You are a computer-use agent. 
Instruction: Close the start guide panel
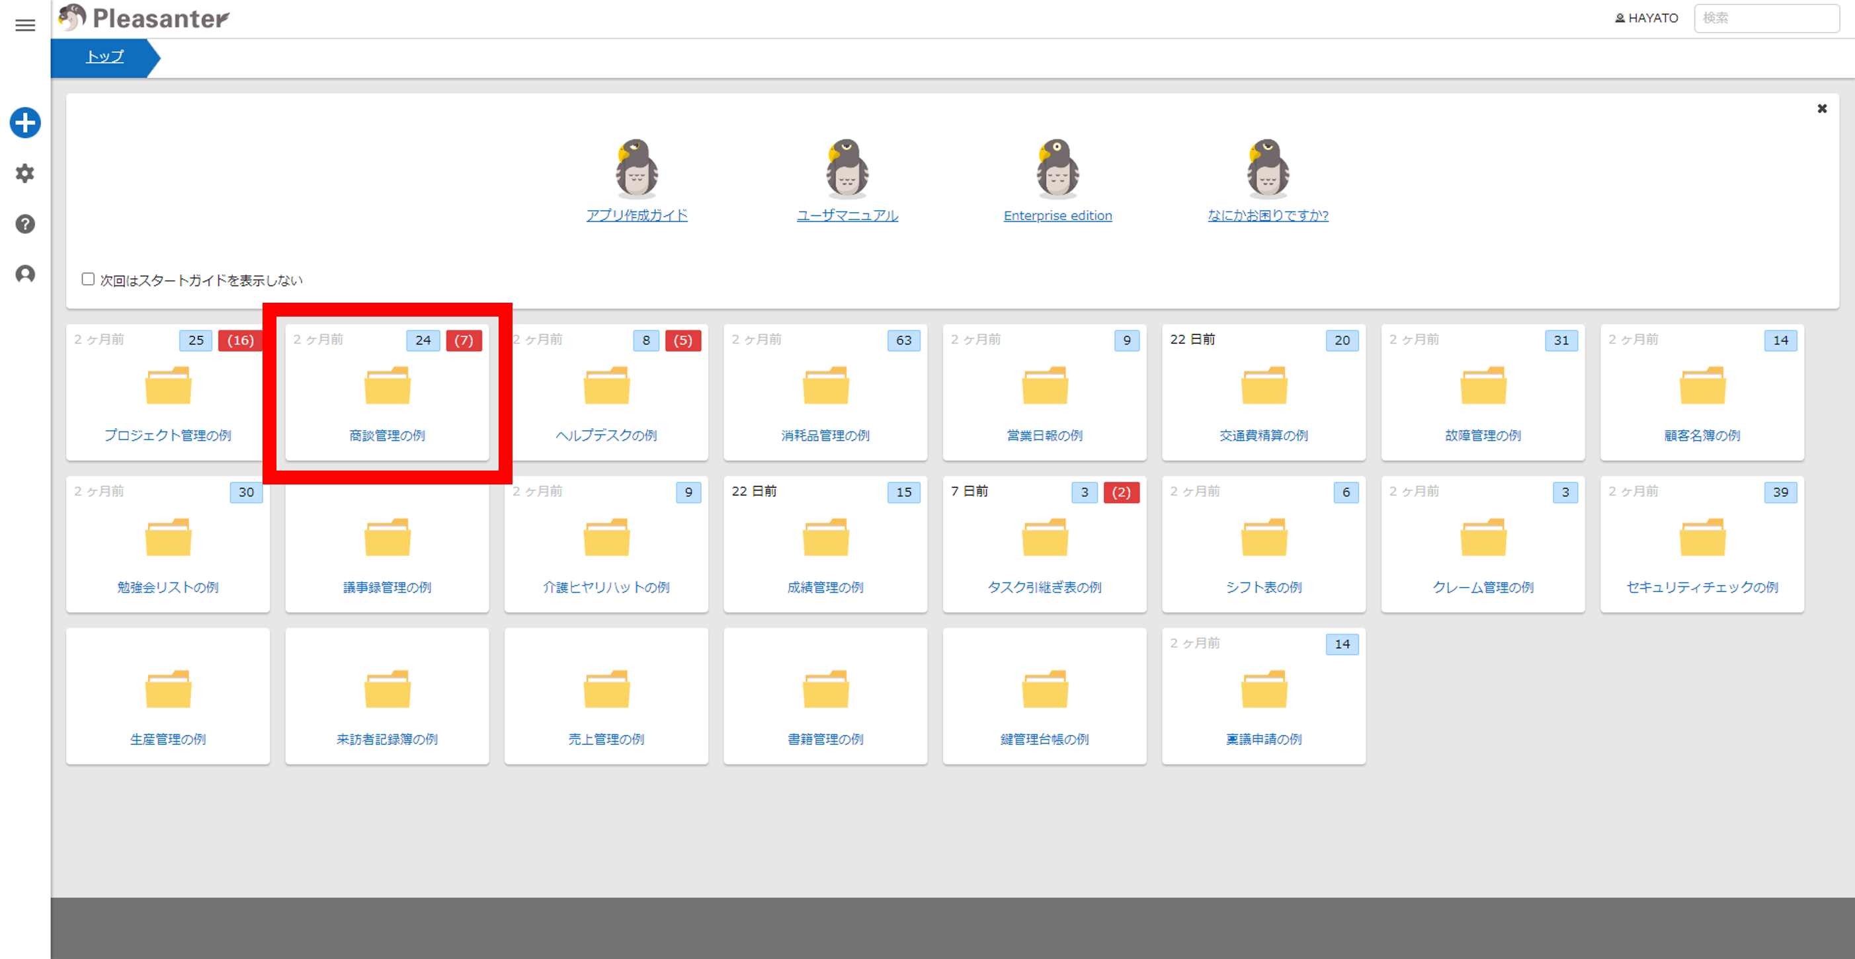coord(1822,108)
